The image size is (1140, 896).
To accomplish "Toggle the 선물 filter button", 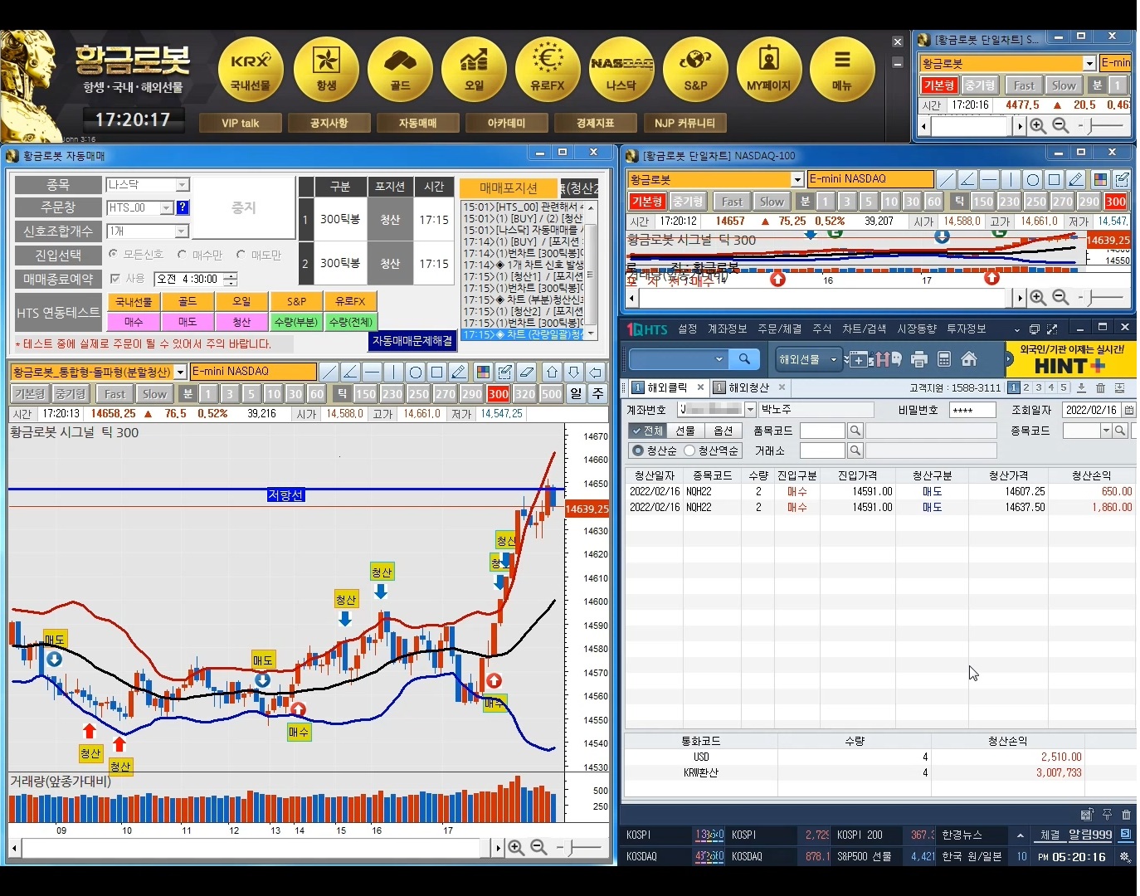I will (x=685, y=431).
